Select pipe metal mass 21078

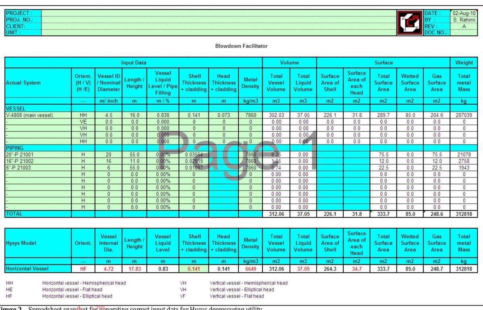click(464, 155)
